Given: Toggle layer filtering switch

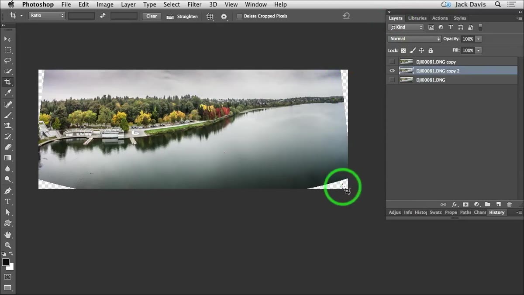Looking at the screenshot, I should [480, 27].
